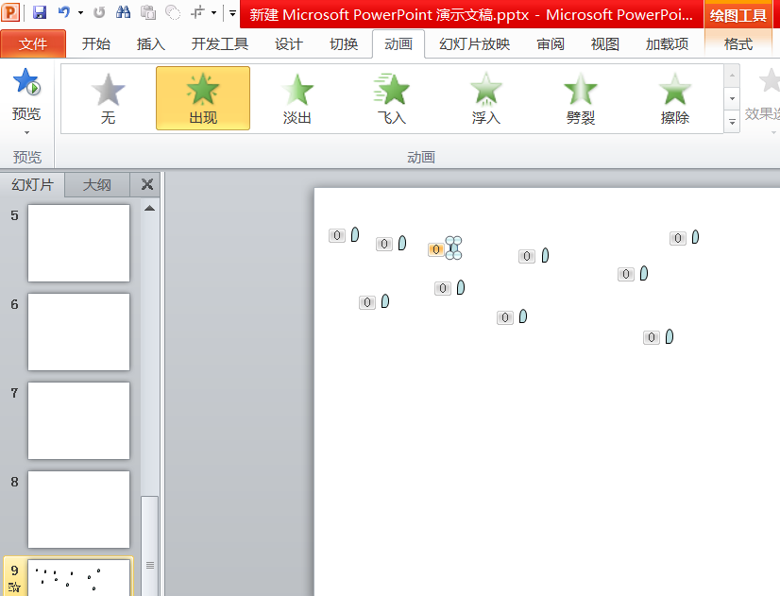The width and height of the screenshot is (780, 596).
Task: Open Customize Quick Access Toolbar dropdown
Action: 232,13
